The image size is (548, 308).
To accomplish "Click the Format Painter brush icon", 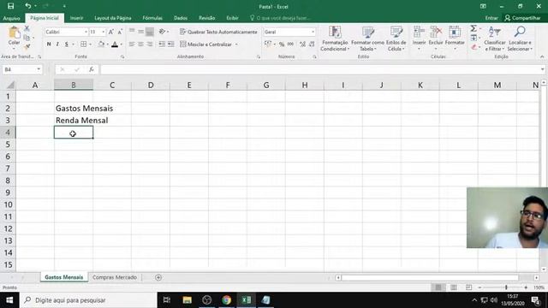I will pyautogui.click(x=27, y=46).
